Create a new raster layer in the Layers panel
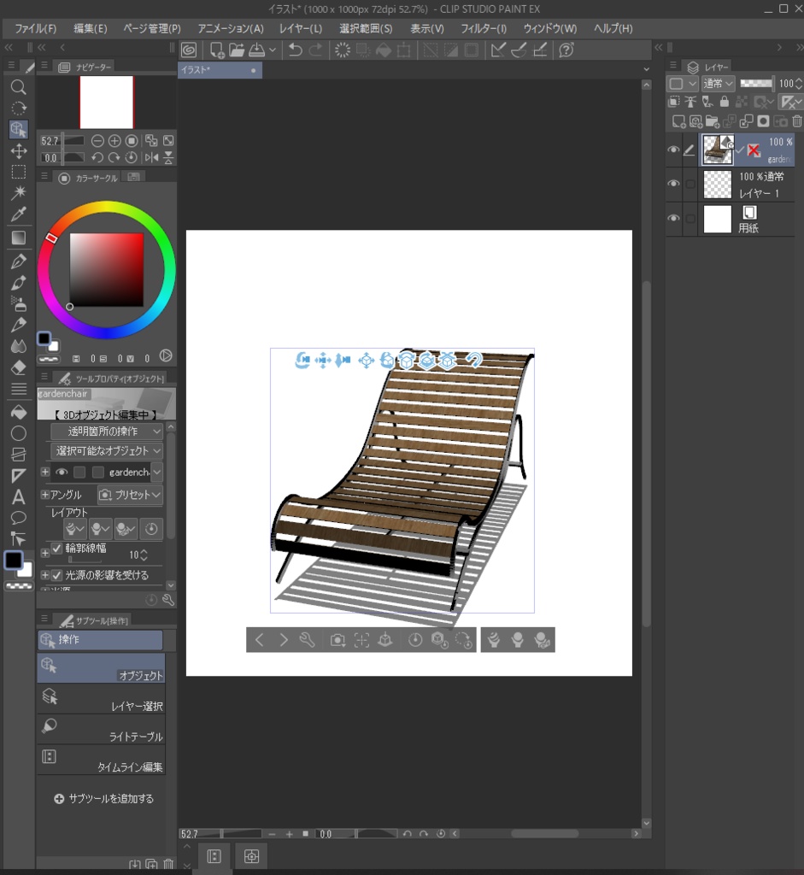The image size is (804, 875). point(678,121)
